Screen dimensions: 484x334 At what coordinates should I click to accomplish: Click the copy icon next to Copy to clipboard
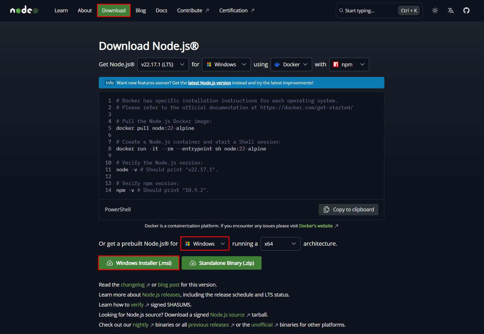point(326,209)
